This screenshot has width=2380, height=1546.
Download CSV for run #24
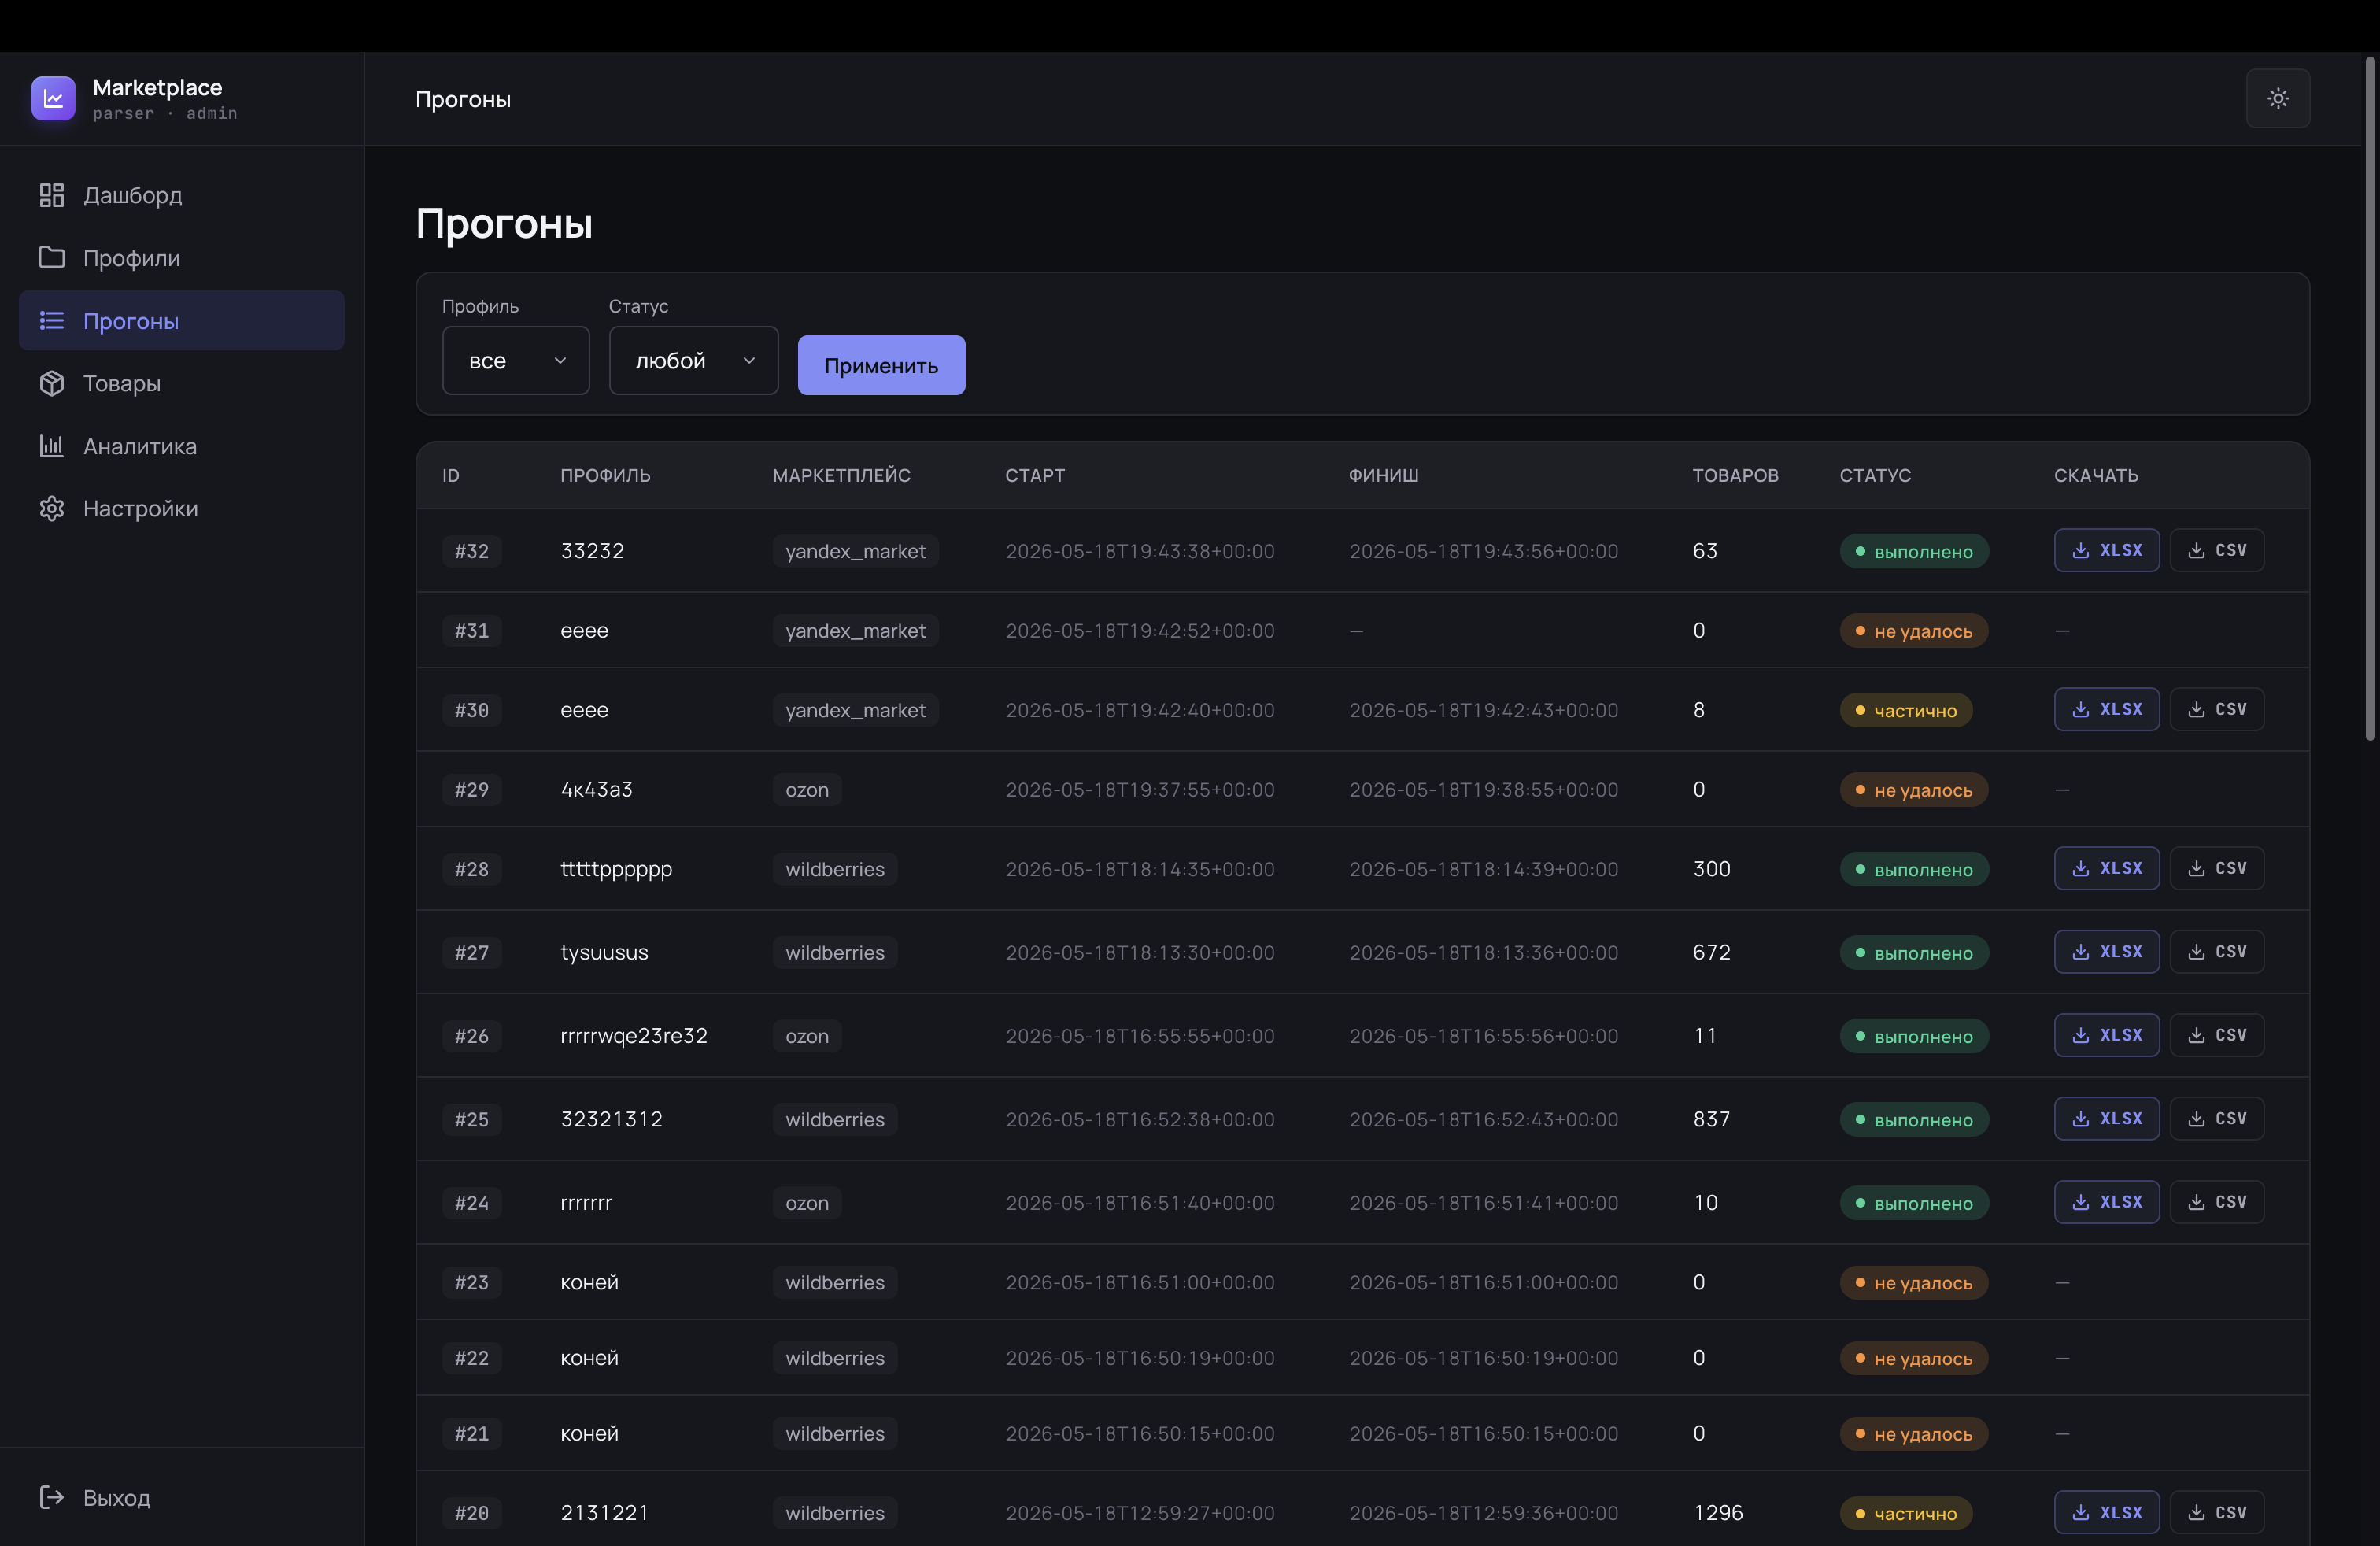click(x=2216, y=1202)
